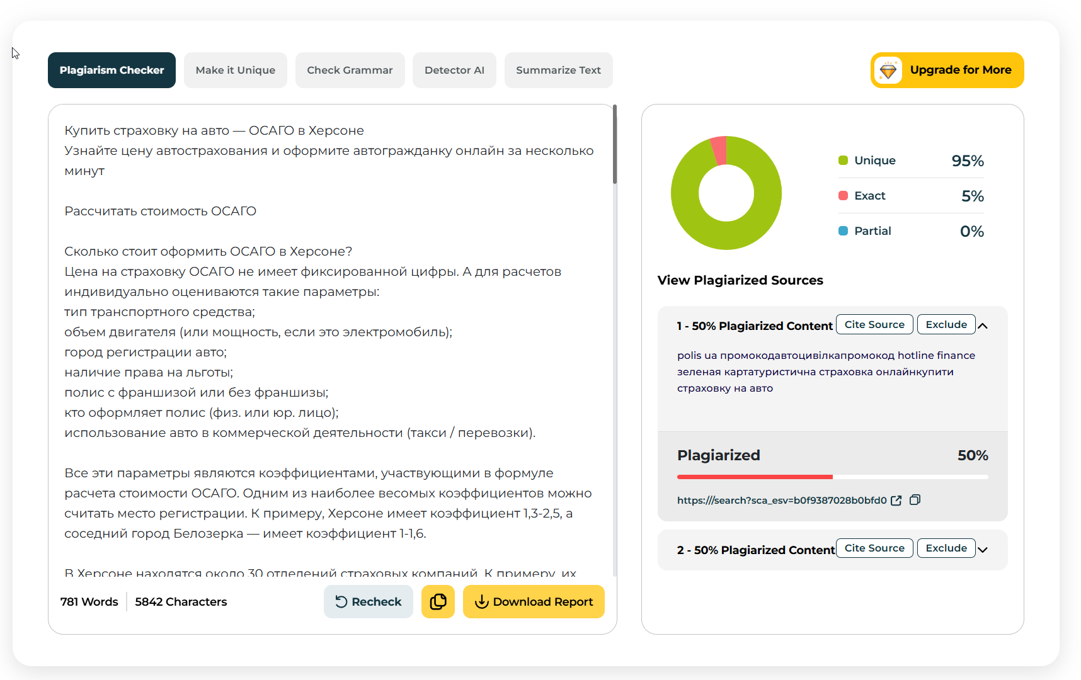Viewport: 1081px width, 680px height.
Task: Click the copy text icon button
Action: 438,601
